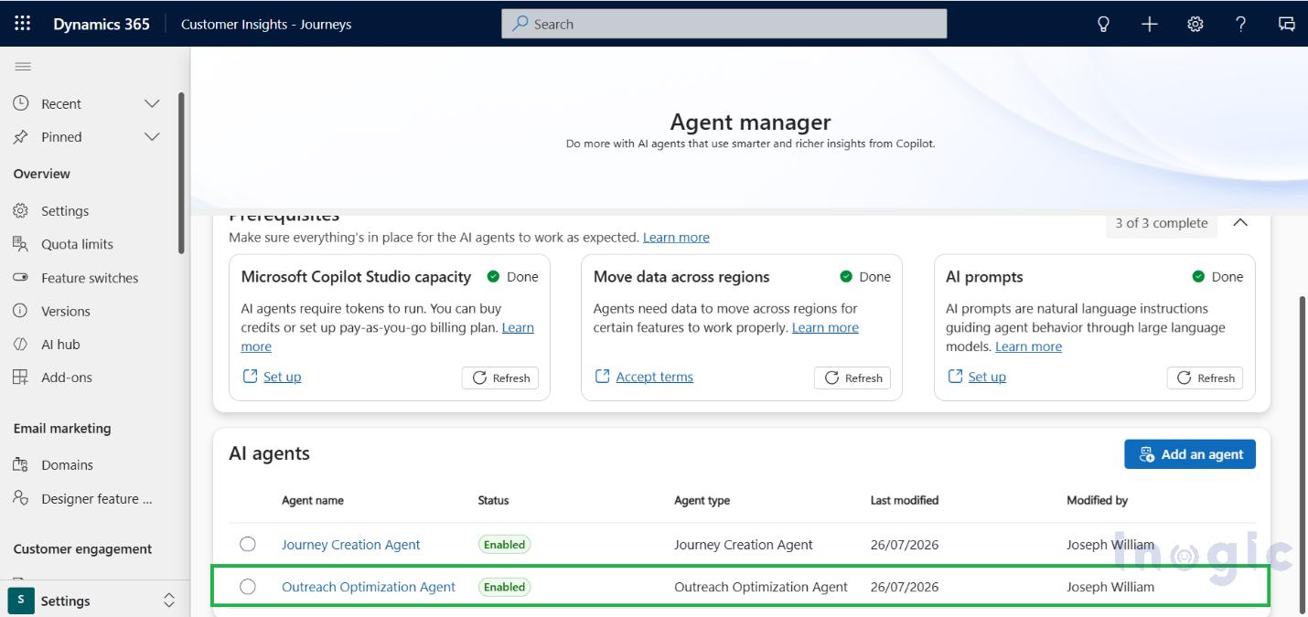Click Learn more beside the Prerequisites description
Viewport: 1308px width, 617px height.
tap(676, 237)
